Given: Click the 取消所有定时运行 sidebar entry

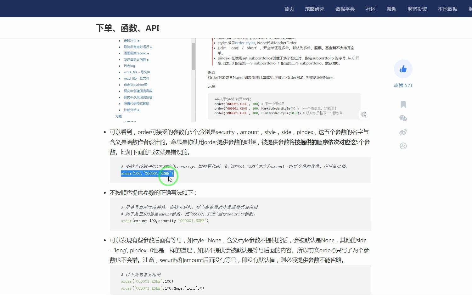Looking at the screenshot, I should (138, 47).
